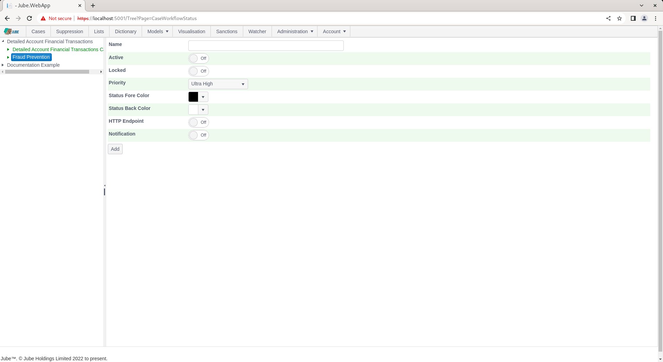Screen dimensions: 663x362
Task: Toggle the Locked switch
Action: 199,71
